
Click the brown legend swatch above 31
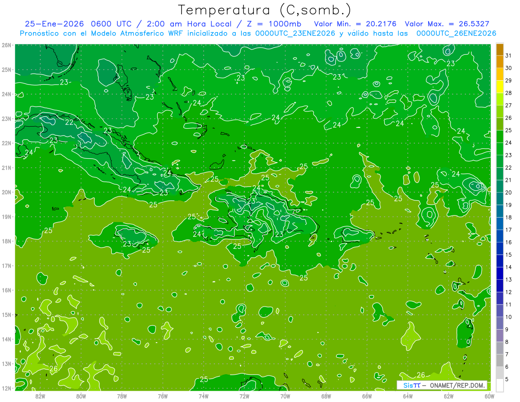[500, 50]
